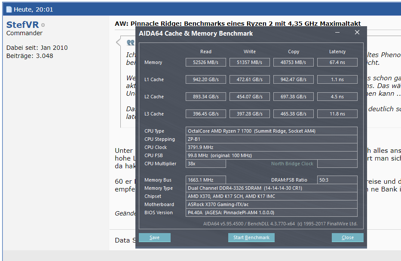Click the Heute, 20:01 post timestamp
This screenshot has height=261, width=401.
(33, 9)
